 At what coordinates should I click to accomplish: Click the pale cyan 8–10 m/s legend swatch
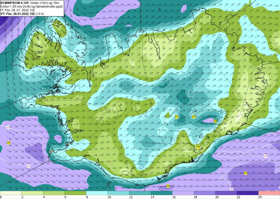tap(97, 193)
